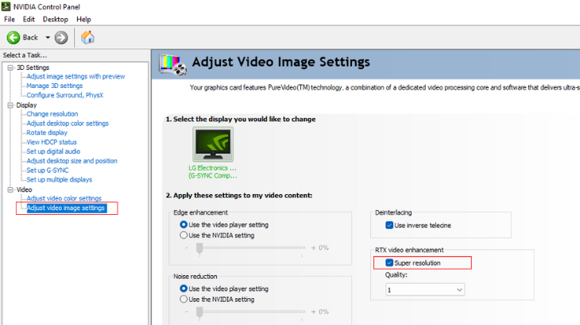
Task: Toggle Use inverse telecine checkbox
Action: pyautogui.click(x=389, y=225)
